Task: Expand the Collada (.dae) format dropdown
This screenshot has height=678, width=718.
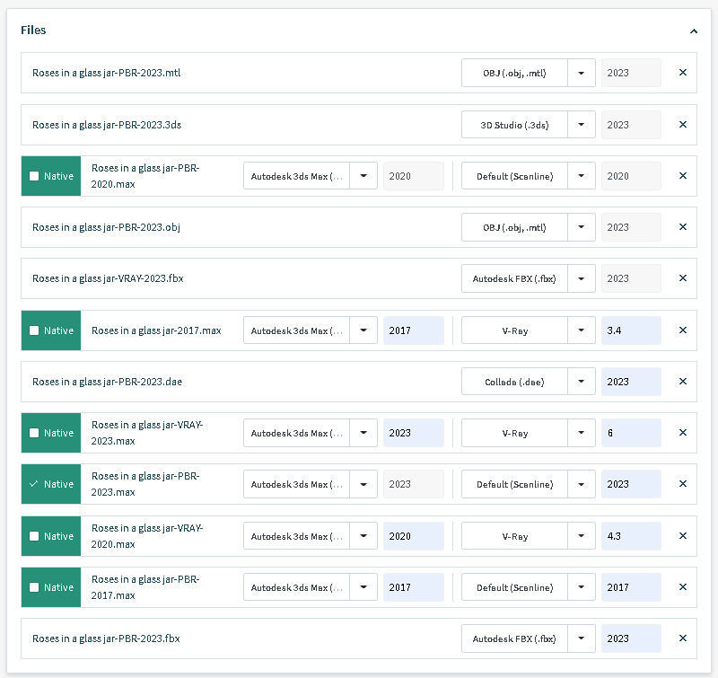Action: [x=582, y=382]
